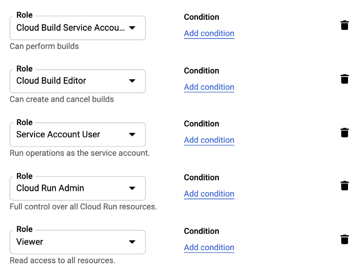Remove the Viewer role with trash icon
Image resolution: width=363 pixels, height=276 pixels.
click(x=344, y=240)
